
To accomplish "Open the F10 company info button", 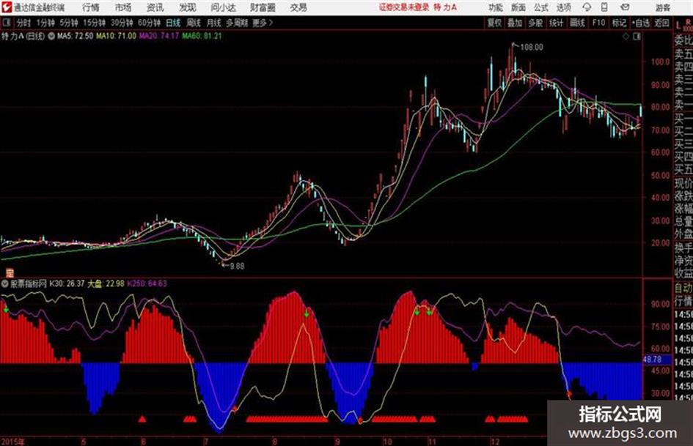I will pos(598,23).
